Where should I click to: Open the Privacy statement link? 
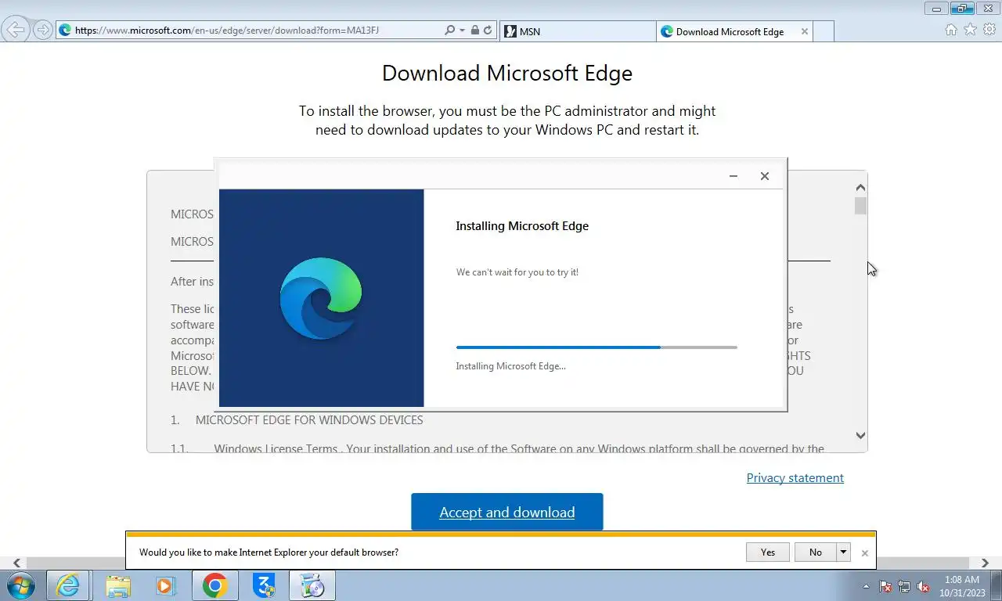tap(795, 477)
